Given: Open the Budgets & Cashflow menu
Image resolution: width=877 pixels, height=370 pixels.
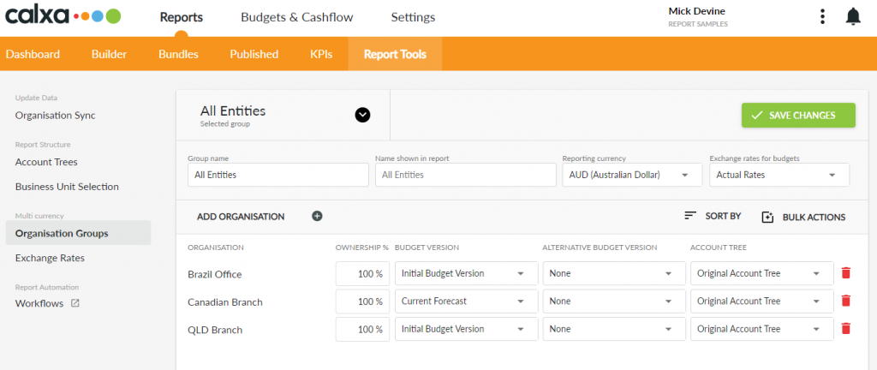Looking at the screenshot, I should (297, 17).
